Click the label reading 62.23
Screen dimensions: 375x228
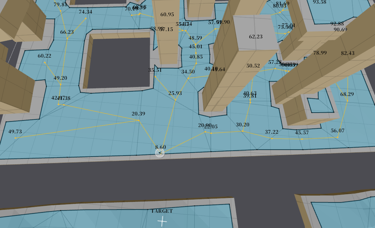[256, 36]
